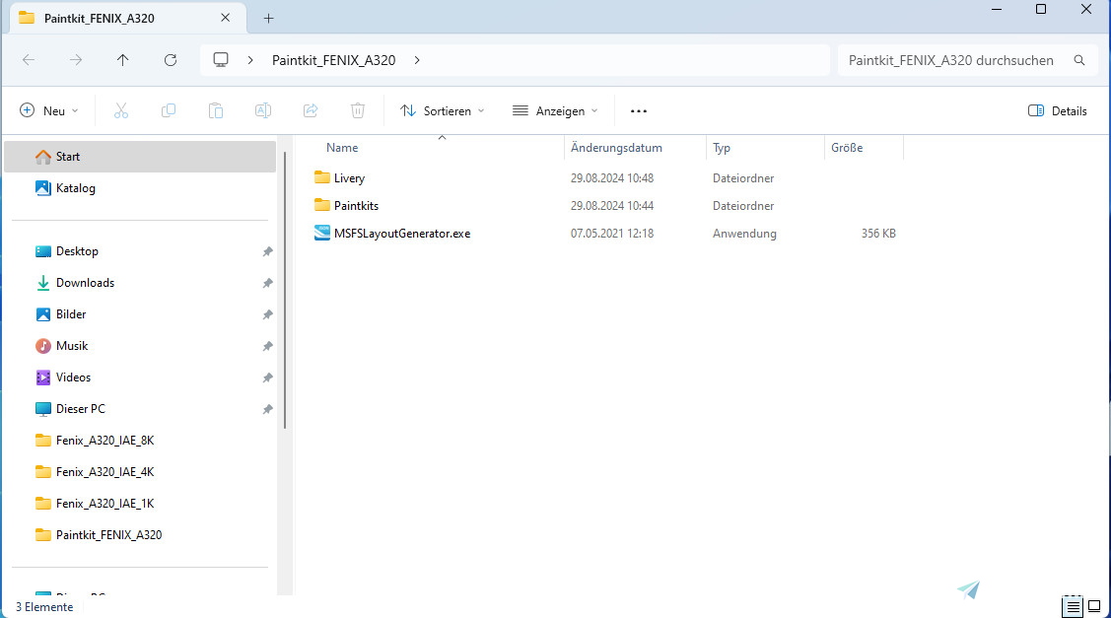Open the Sortieren dropdown

(x=442, y=110)
